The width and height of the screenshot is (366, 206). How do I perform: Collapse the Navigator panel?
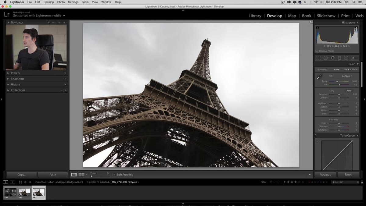click(x=8, y=22)
